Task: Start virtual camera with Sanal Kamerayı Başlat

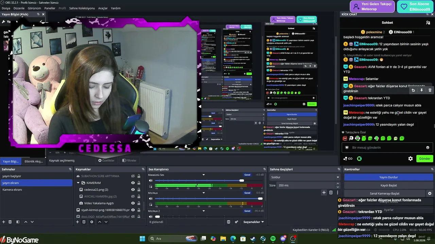Action: [385, 194]
